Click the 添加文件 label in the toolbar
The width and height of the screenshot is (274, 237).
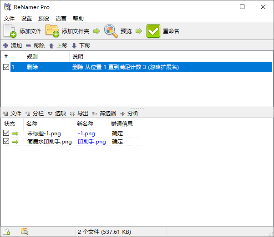30,31
